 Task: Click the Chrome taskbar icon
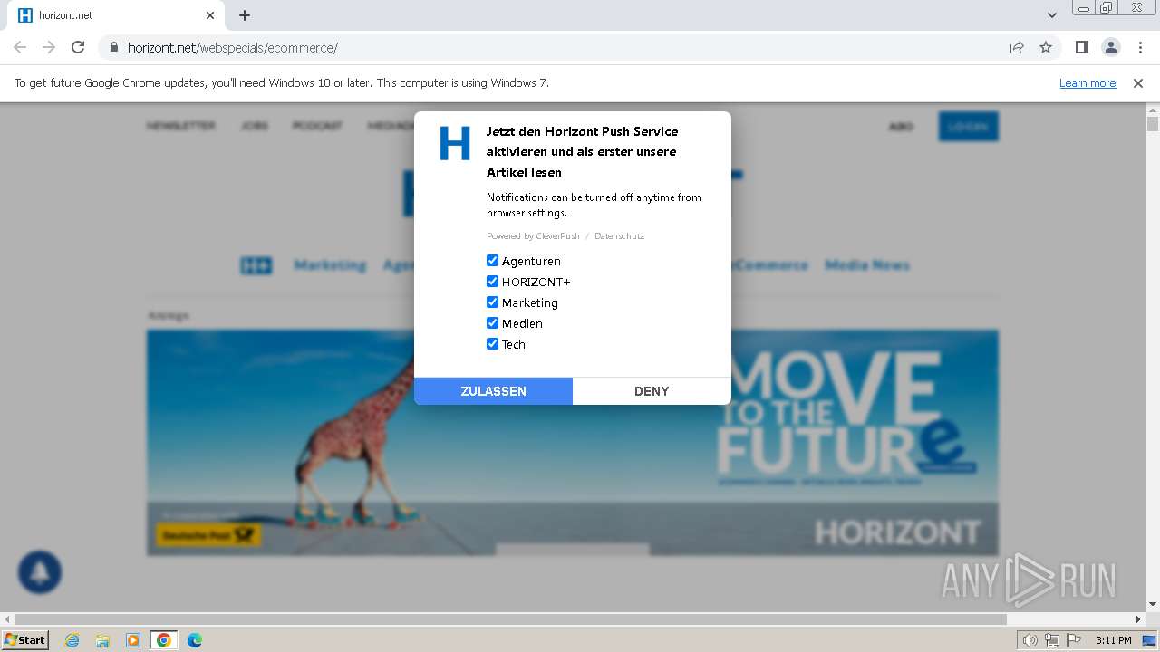pyautogui.click(x=164, y=640)
